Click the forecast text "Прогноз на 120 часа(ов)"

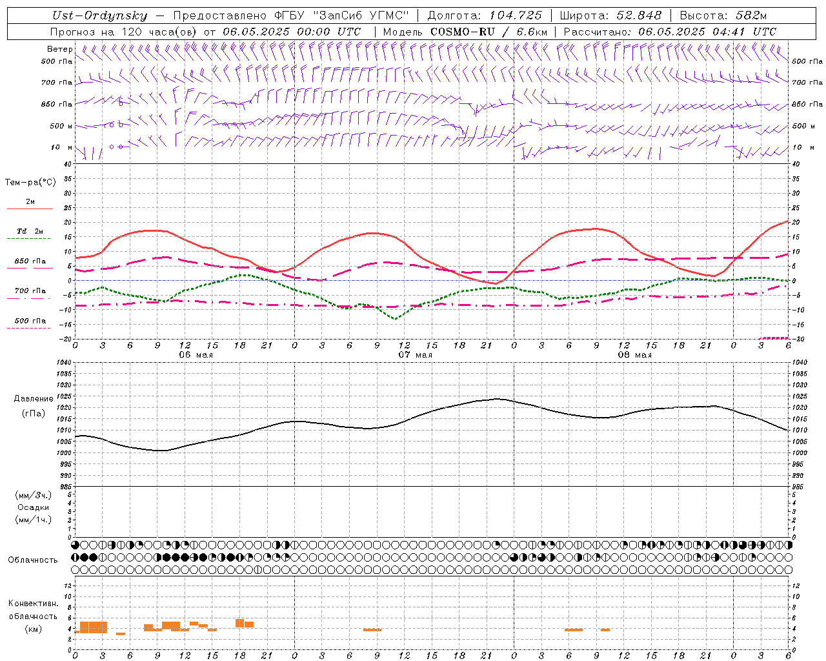pyautogui.click(x=125, y=32)
